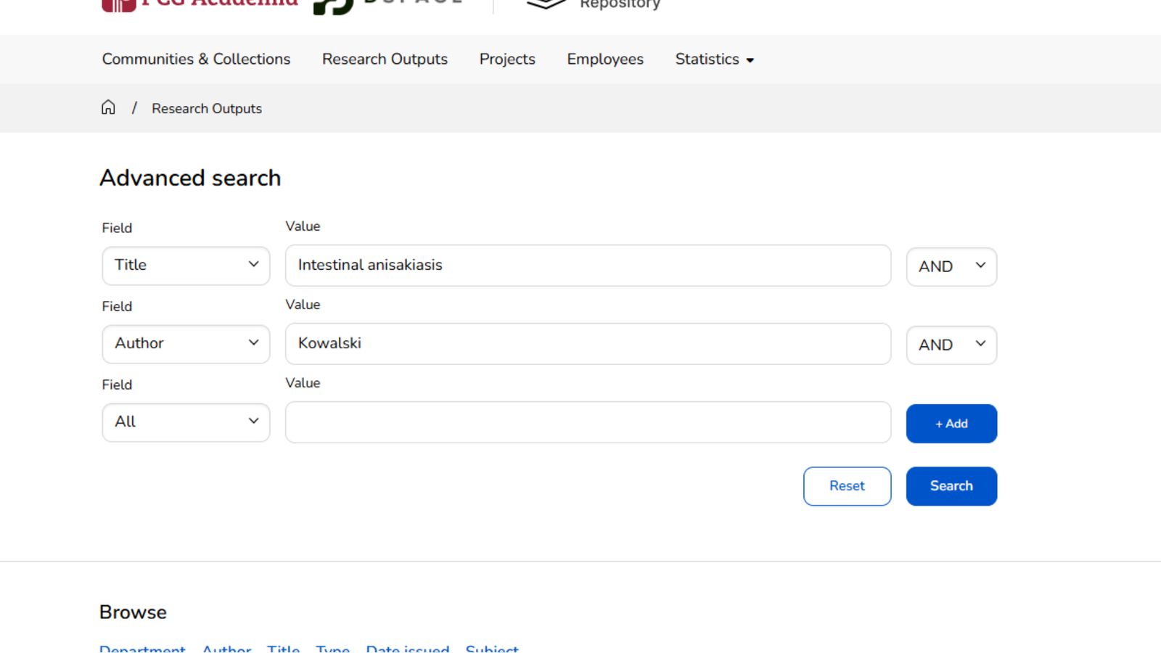Open the Author field dropdown

click(186, 344)
